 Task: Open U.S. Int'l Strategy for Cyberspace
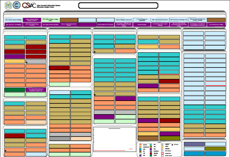[x=142, y=20]
